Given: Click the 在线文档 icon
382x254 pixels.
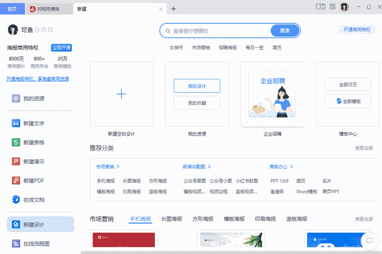Looking at the screenshot, I should (16, 200).
